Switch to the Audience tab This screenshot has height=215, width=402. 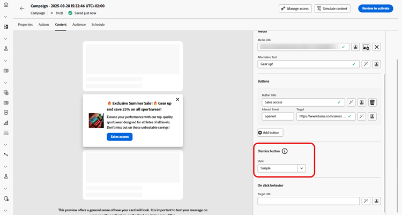79,25
